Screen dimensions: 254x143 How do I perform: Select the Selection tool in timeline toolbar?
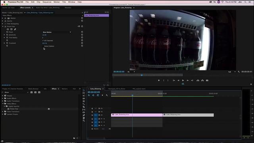click(x=84, y=90)
